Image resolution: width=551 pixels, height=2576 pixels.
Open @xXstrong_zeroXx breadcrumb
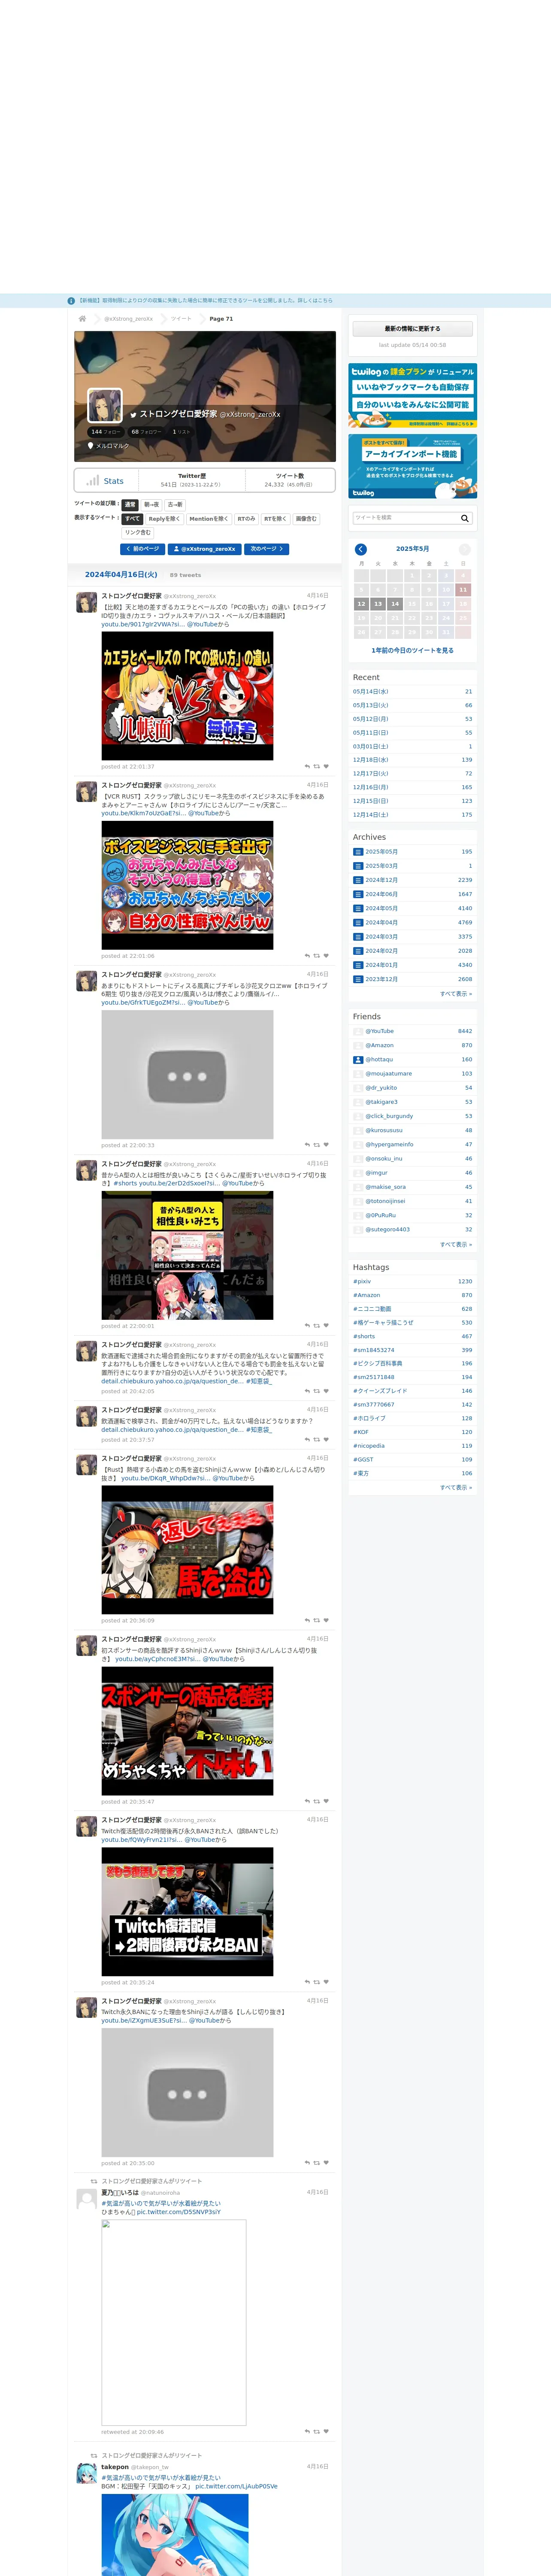pyautogui.click(x=129, y=319)
